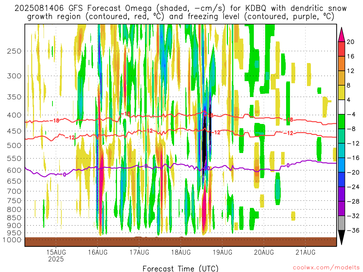Viewport: 363px width, 272px height.
Task: Click the brown ground surface band
Action: point(180,242)
